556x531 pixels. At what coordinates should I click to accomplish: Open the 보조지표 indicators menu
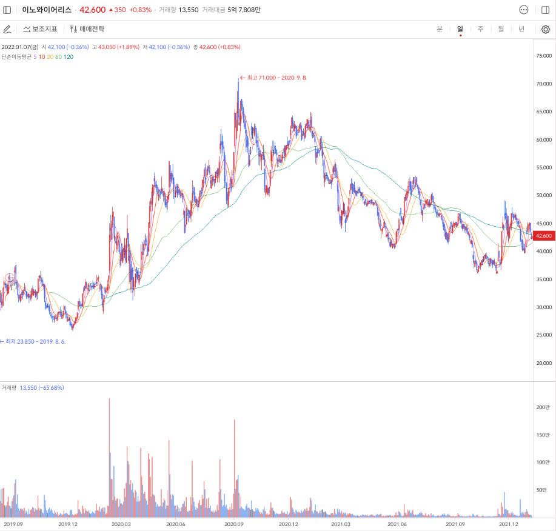click(x=40, y=29)
